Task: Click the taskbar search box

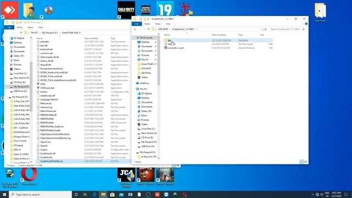Action: tap(40, 194)
